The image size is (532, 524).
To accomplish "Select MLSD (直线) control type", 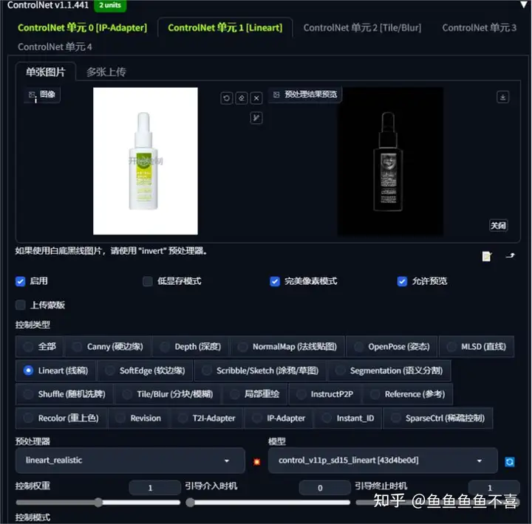I will click(477, 347).
